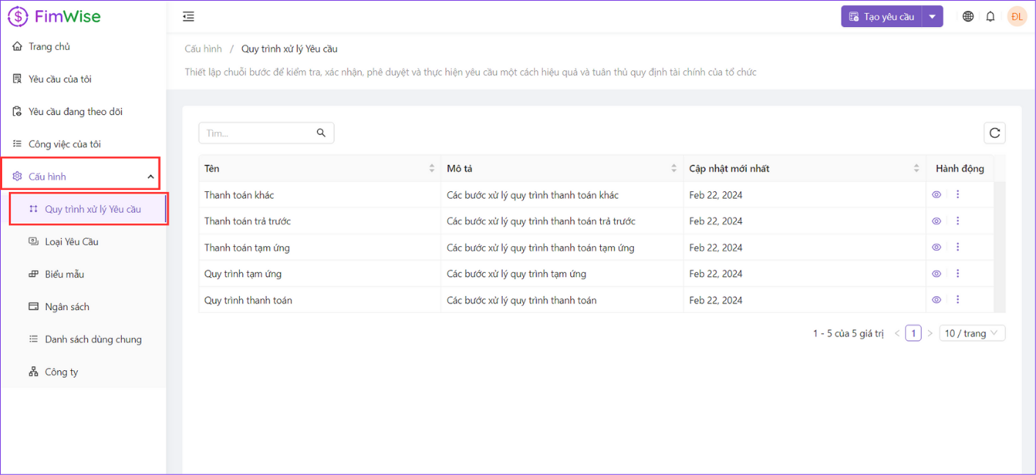This screenshot has height=475, width=1036.
Task: Collapse the Cấu hình menu section
Action: pos(150,177)
